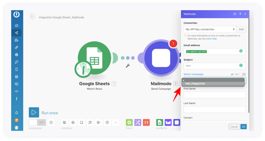Open scenario settings gear control
Image resolution: width=265 pixels, height=141 pixels.
point(73,123)
